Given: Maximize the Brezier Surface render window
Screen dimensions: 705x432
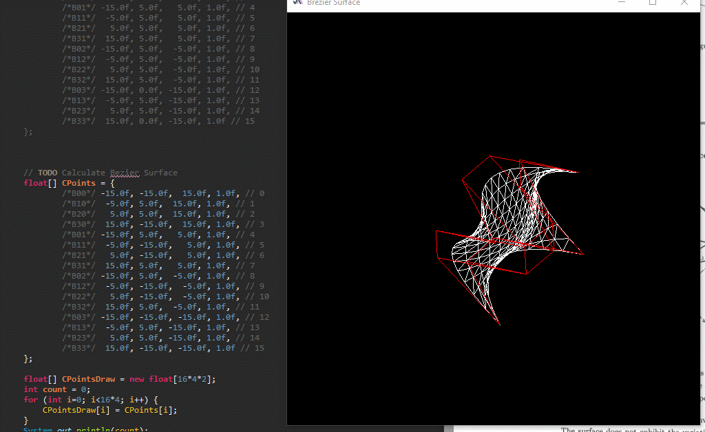Looking at the screenshot, I should click(653, 3).
